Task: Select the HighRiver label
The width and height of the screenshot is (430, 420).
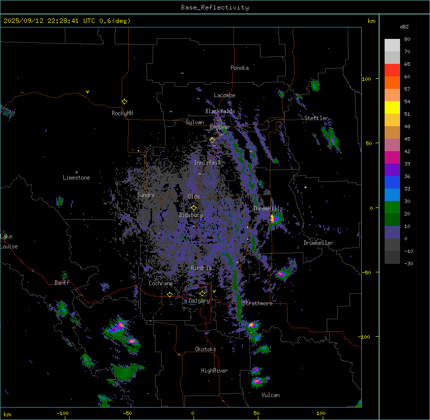Action: click(x=215, y=371)
